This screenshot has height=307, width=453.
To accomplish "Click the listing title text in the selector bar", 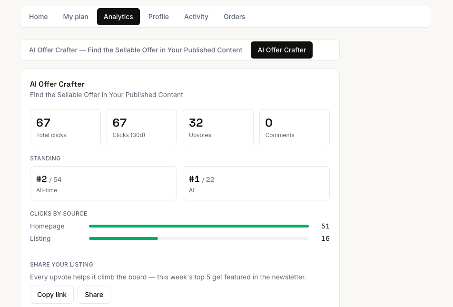I will click(136, 50).
